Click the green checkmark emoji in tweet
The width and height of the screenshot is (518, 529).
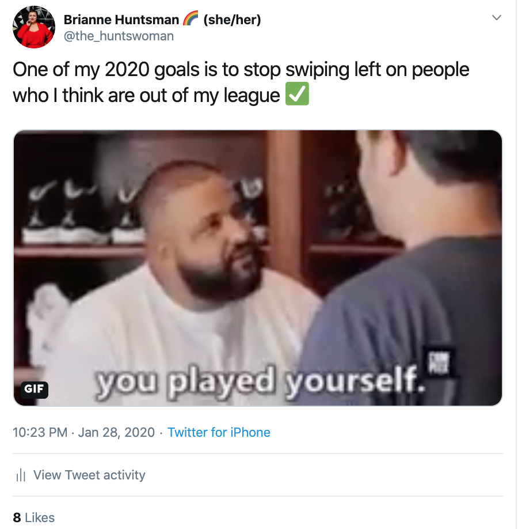pos(297,94)
